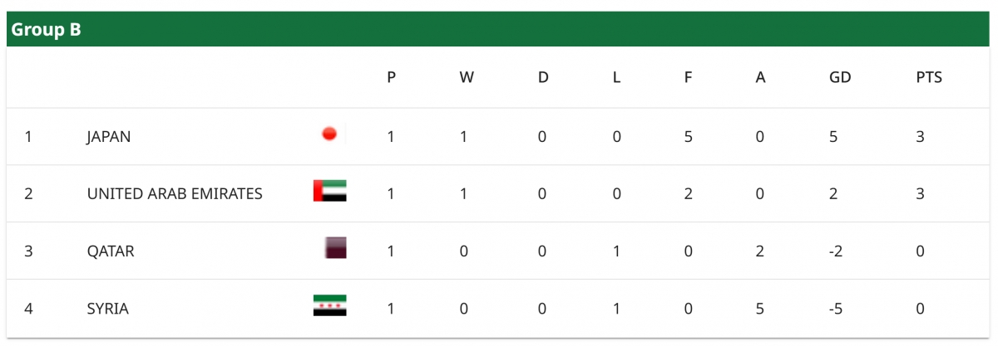Click the F column header

pyautogui.click(x=689, y=78)
